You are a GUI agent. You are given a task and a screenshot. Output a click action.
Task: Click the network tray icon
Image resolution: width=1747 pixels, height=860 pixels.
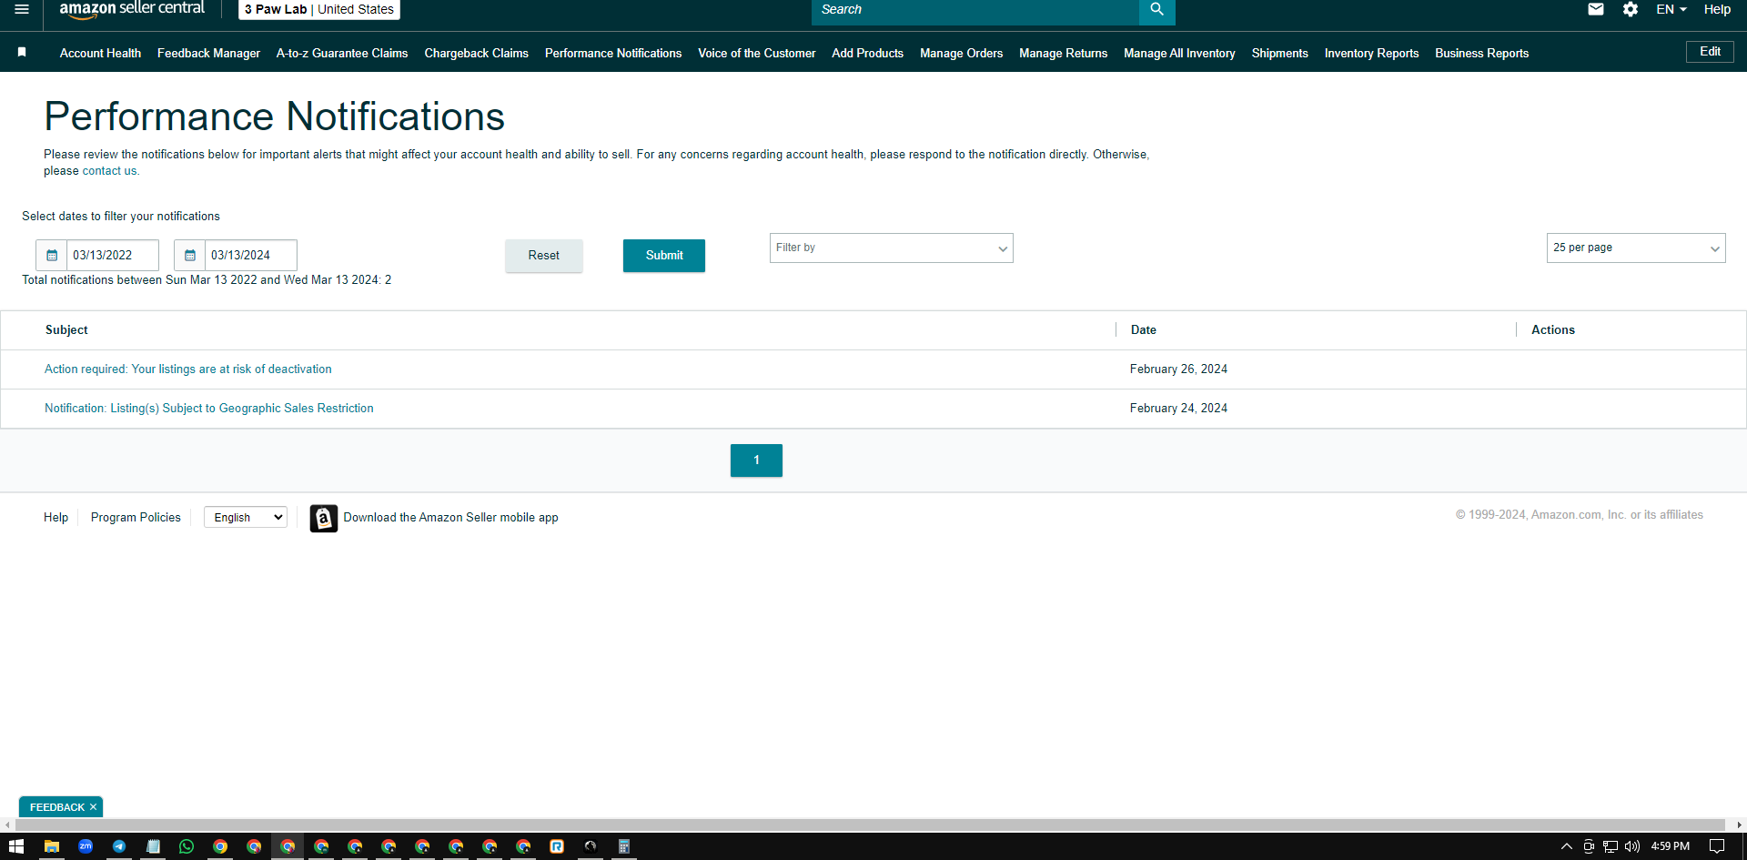pos(1611,846)
